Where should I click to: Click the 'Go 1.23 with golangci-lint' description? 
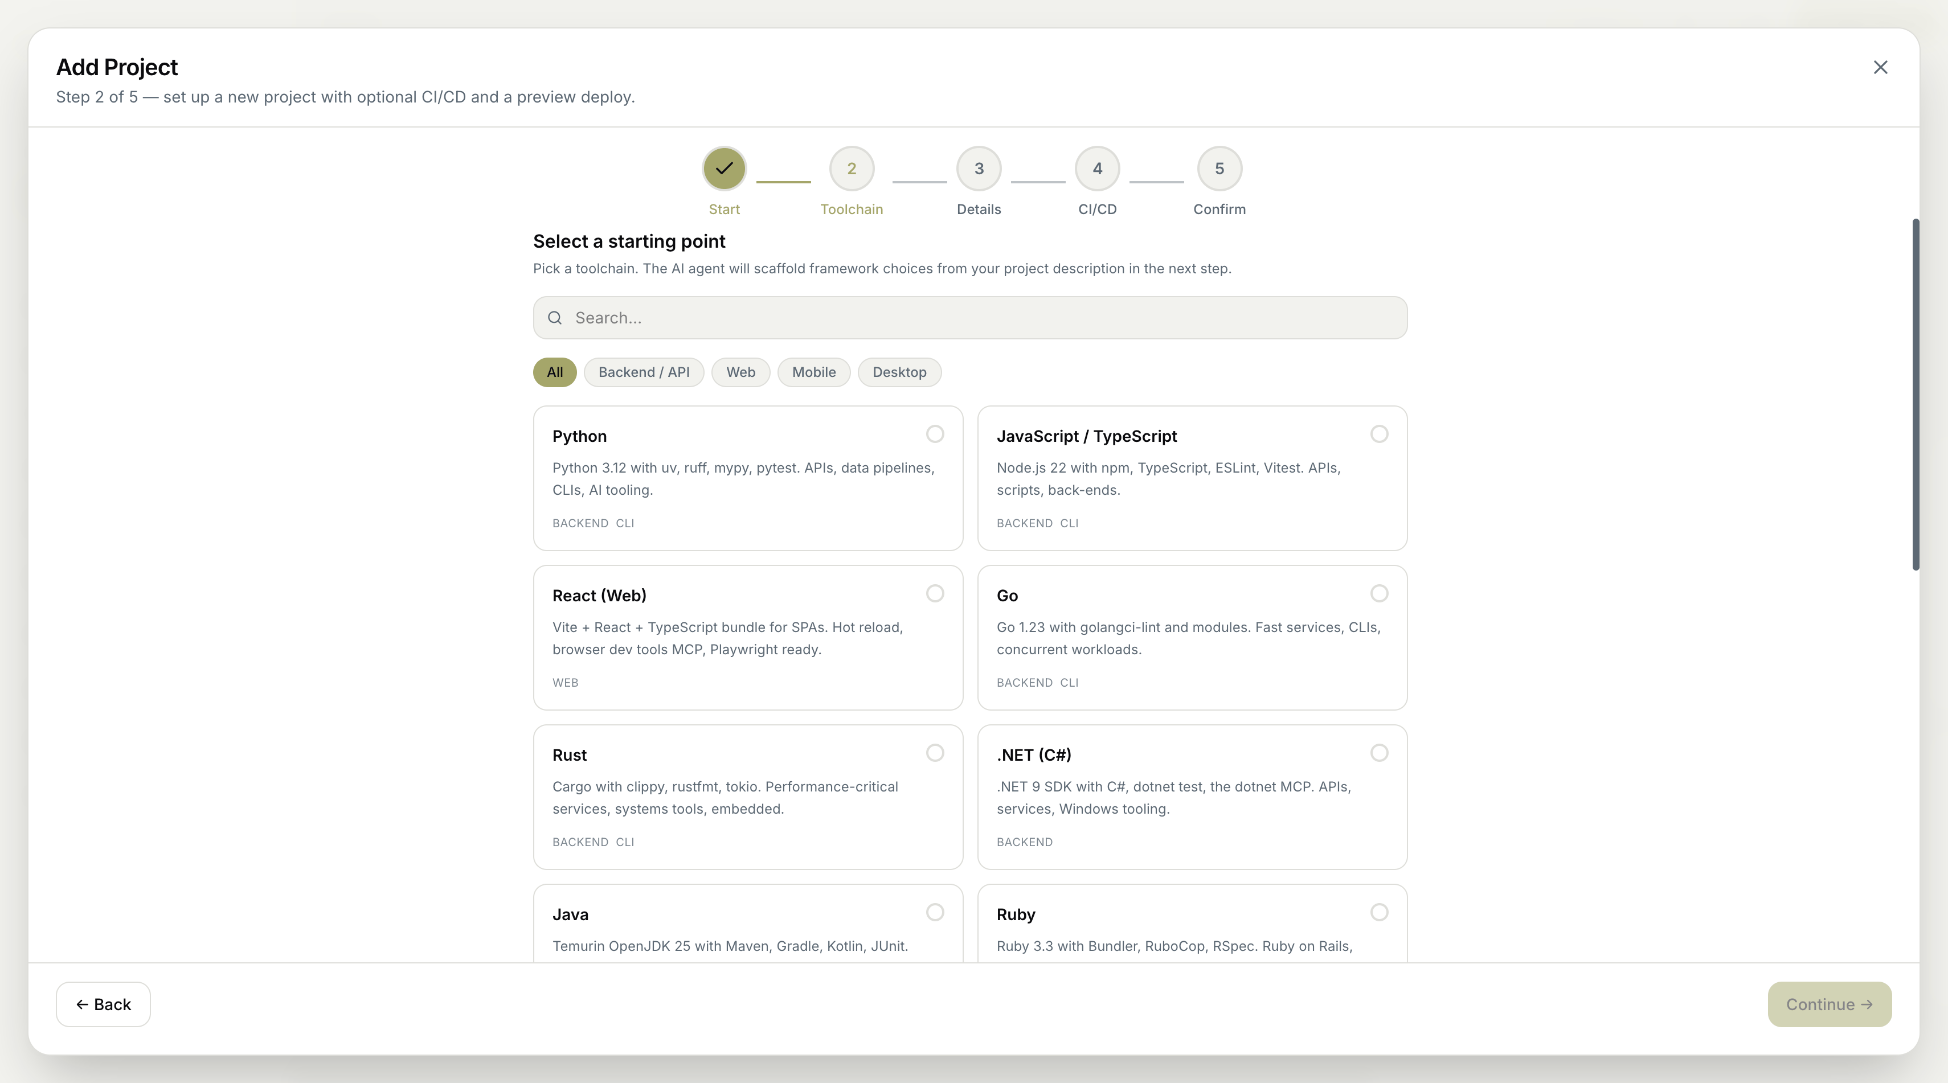[1189, 638]
